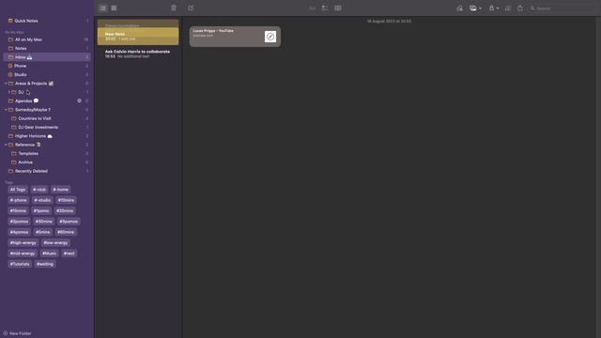Filter by #waiting tag
This screenshot has height=338, width=601.
click(x=45, y=264)
